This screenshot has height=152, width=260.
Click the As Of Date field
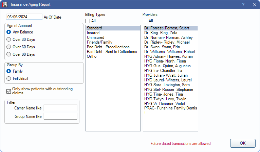(24, 17)
